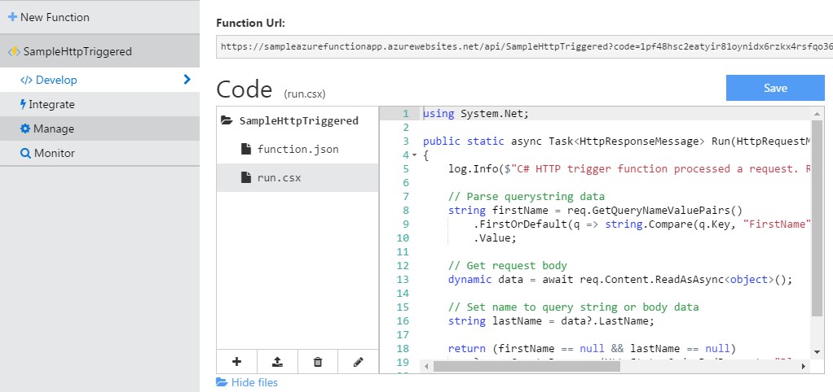833x392 pixels.
Task: Click the add file plus icon
Action: click(237, 362)
